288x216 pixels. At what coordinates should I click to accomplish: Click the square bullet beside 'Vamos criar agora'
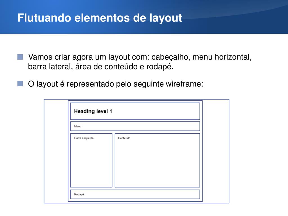point(20,57)
